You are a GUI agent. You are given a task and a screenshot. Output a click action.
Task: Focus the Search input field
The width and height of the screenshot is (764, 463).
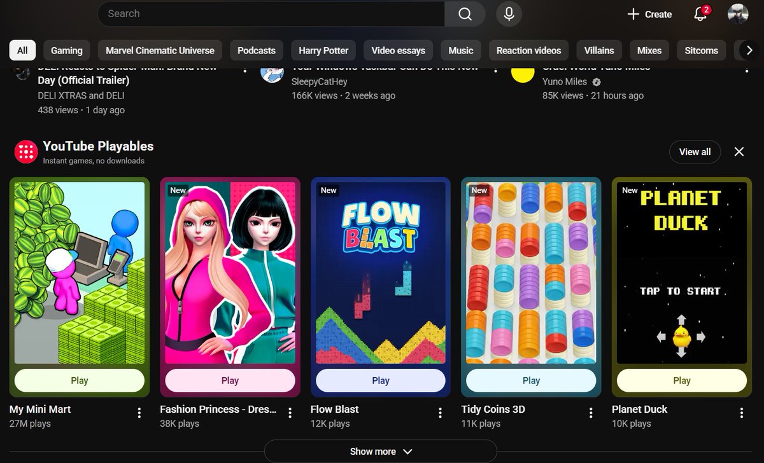click(271, 14)
